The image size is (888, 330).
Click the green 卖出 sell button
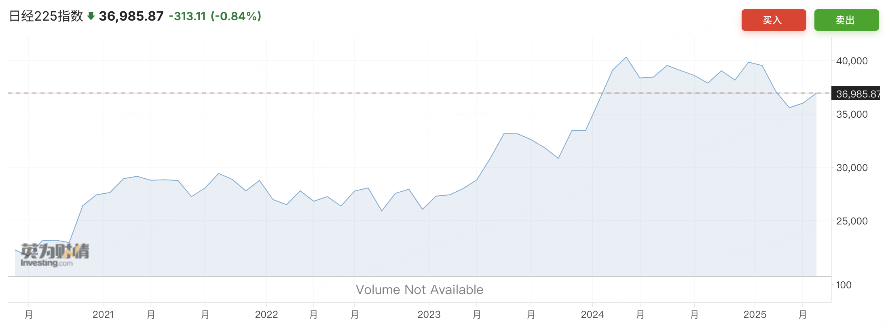tap(846, 20)
